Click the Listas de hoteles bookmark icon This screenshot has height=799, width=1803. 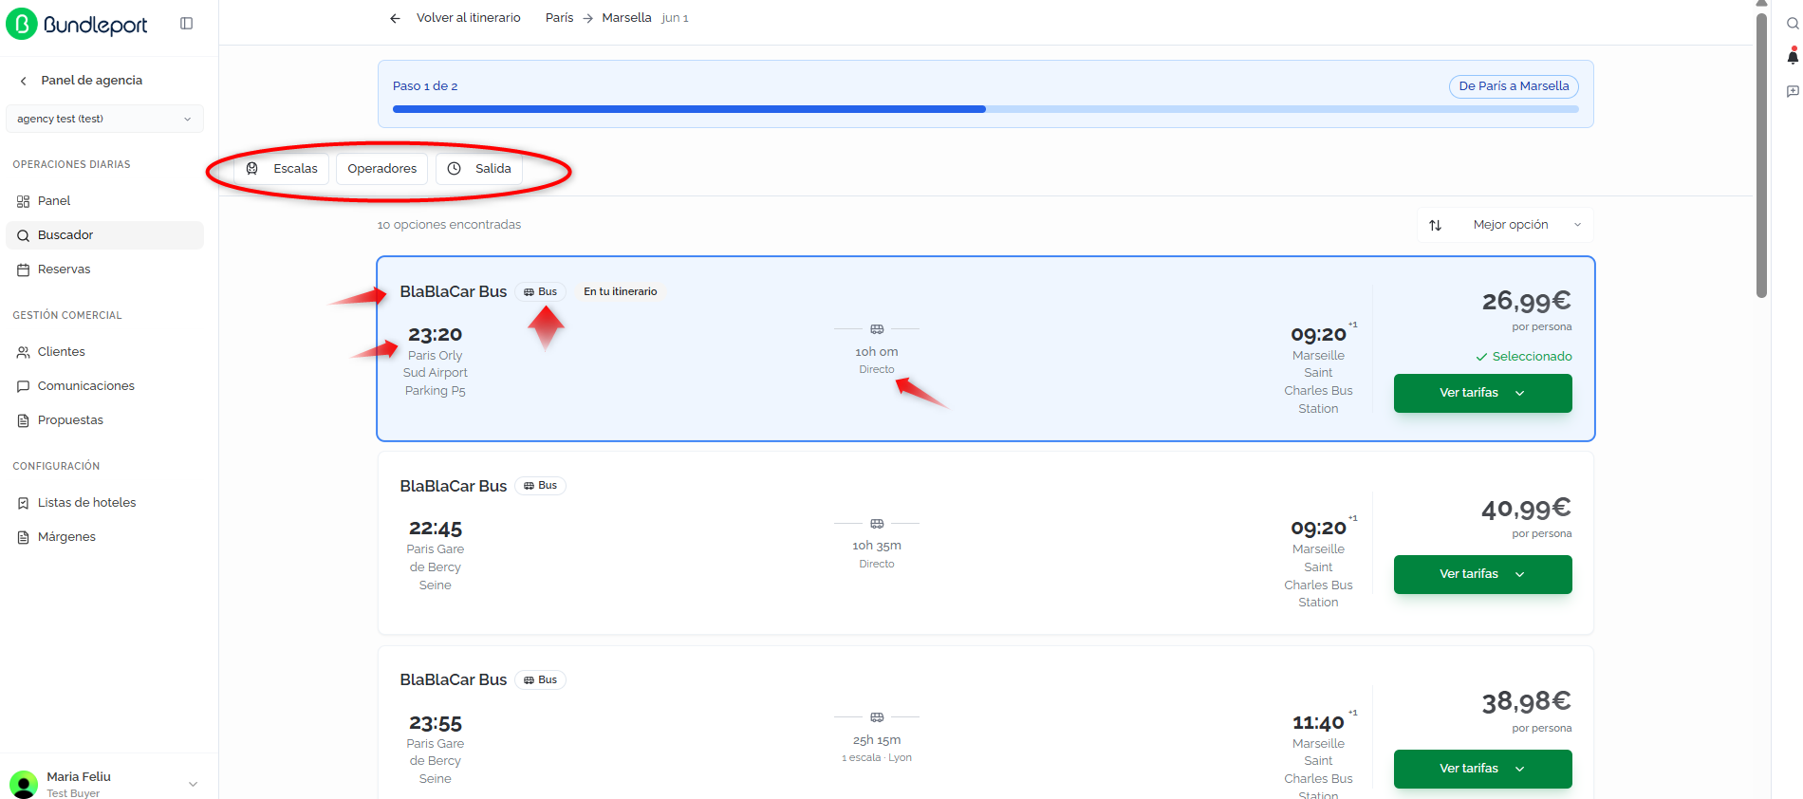(x=24, y=503)
